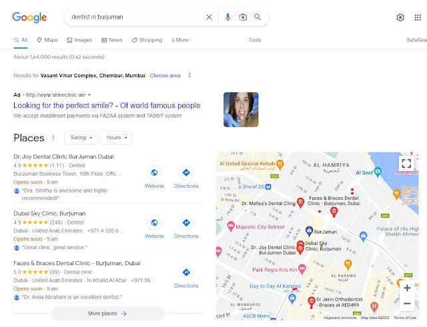Click the Choose area link

[165, 75]
